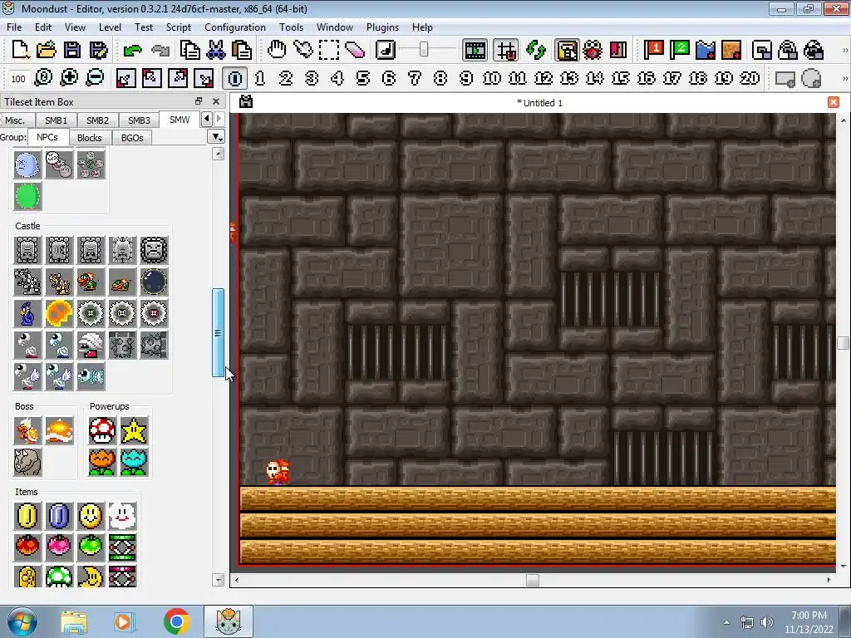This screenshot has width=851, height=638.
Task: Open the red bookmark icon tool
Action: click(618, 51)
